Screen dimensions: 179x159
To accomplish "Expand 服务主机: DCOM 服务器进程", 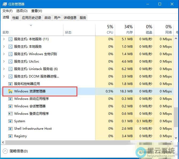I will (4, 76).
